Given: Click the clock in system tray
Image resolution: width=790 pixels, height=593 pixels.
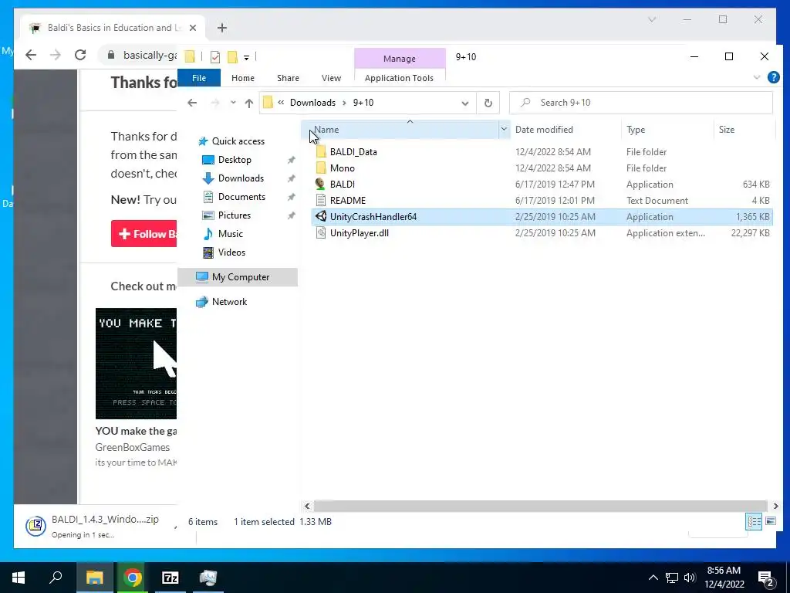Looking at the screenshot, I should 724,578.
